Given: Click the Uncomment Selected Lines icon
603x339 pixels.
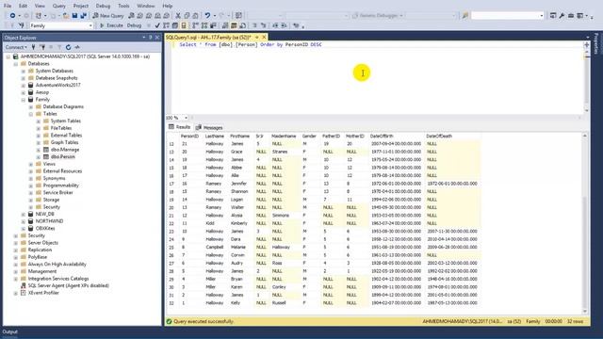Looking at the screenshot, I should coord(264,25).
